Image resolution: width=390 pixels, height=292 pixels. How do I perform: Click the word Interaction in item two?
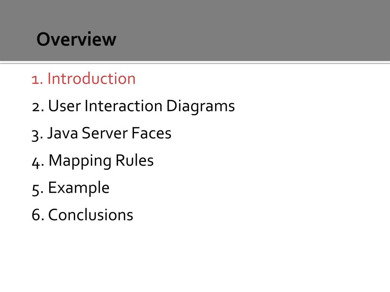(x=124, y=106)
